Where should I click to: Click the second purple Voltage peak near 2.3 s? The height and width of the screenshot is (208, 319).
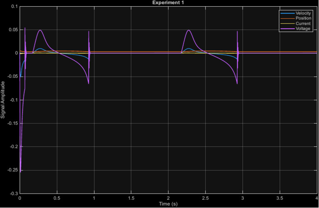[x=189, y=30]
